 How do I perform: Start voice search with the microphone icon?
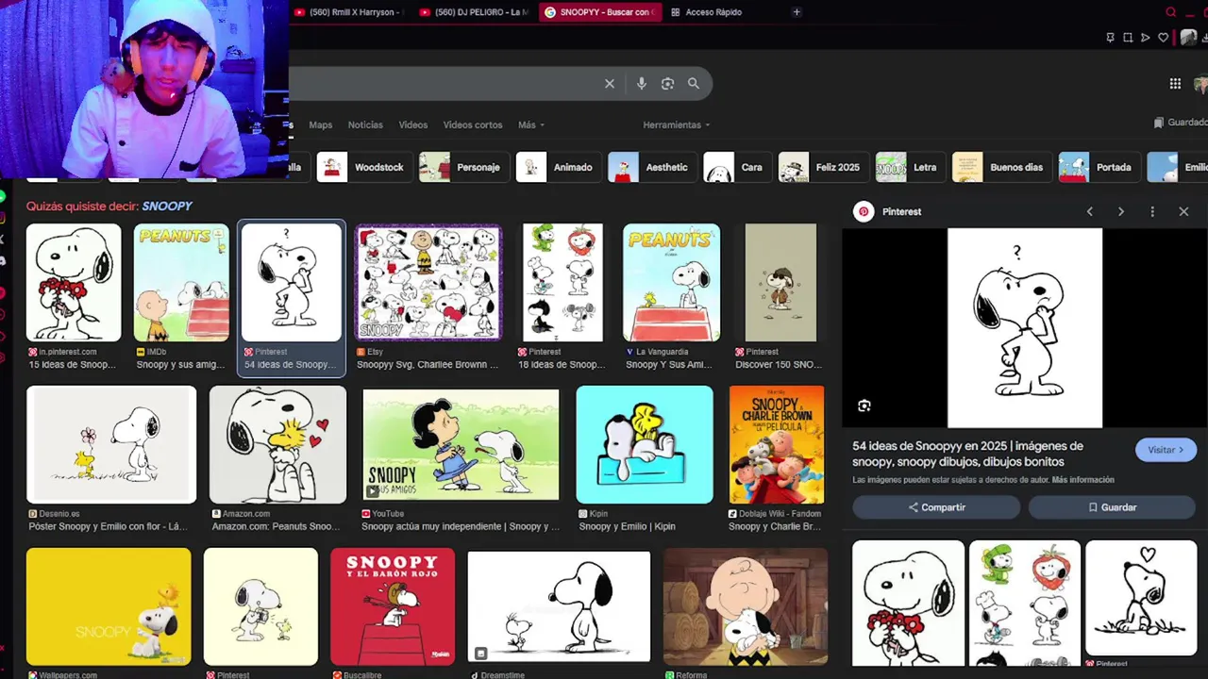click(642, 84)
